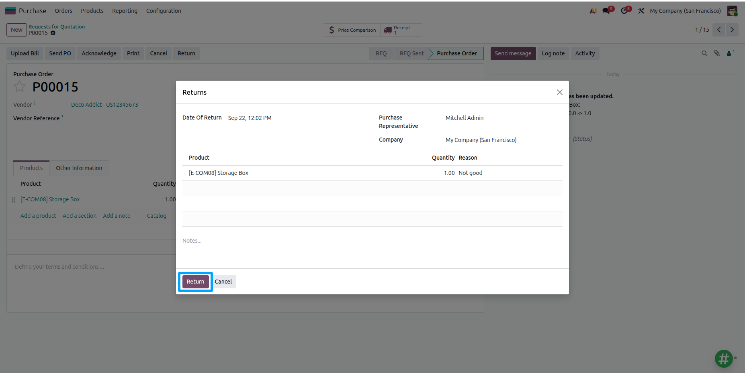Image resolution: width=745 pixels, height=373 pixels.
Task: Click the gear icon next to P00015
Action: point(53,33)
